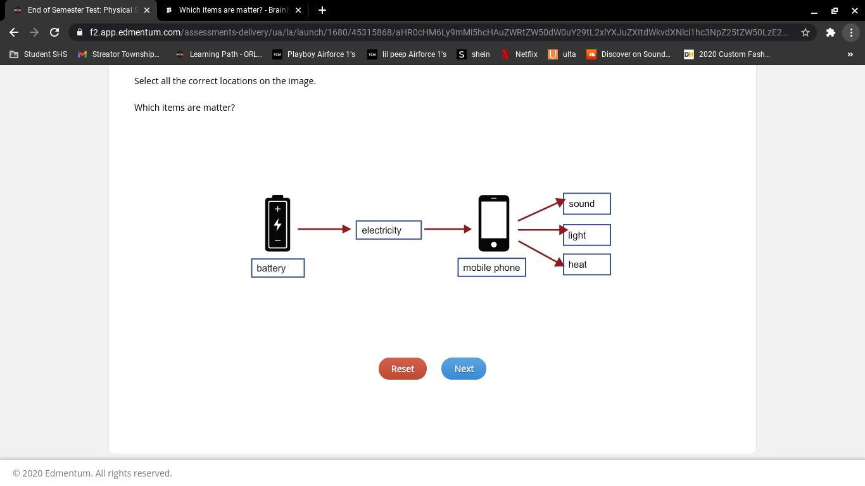
Task: Show the hidden bookmarks overflow
Action: [x=850, y=54]
